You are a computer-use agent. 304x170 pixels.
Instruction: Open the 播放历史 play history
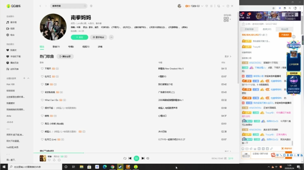coord(13,63)
